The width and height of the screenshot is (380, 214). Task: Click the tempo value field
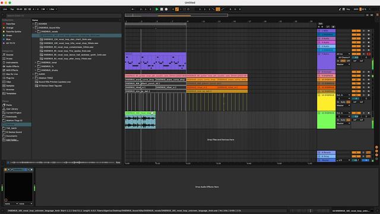[x=20, y=9]
